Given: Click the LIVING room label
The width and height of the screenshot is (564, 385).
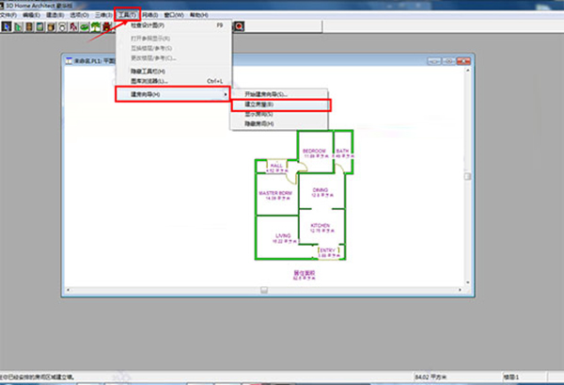Looking at the screenshot, I should (x=283, y=236).
